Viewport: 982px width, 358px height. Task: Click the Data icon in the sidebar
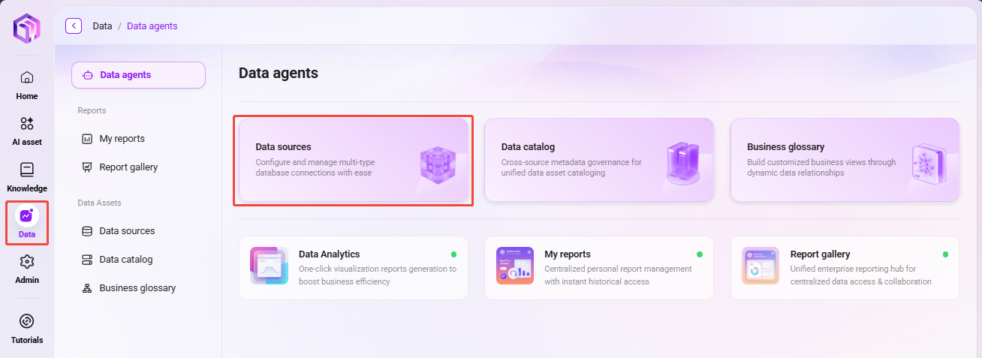(x=27, y=216)
